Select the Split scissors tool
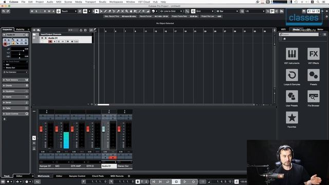Screen dimensions: 329x185 114,11
